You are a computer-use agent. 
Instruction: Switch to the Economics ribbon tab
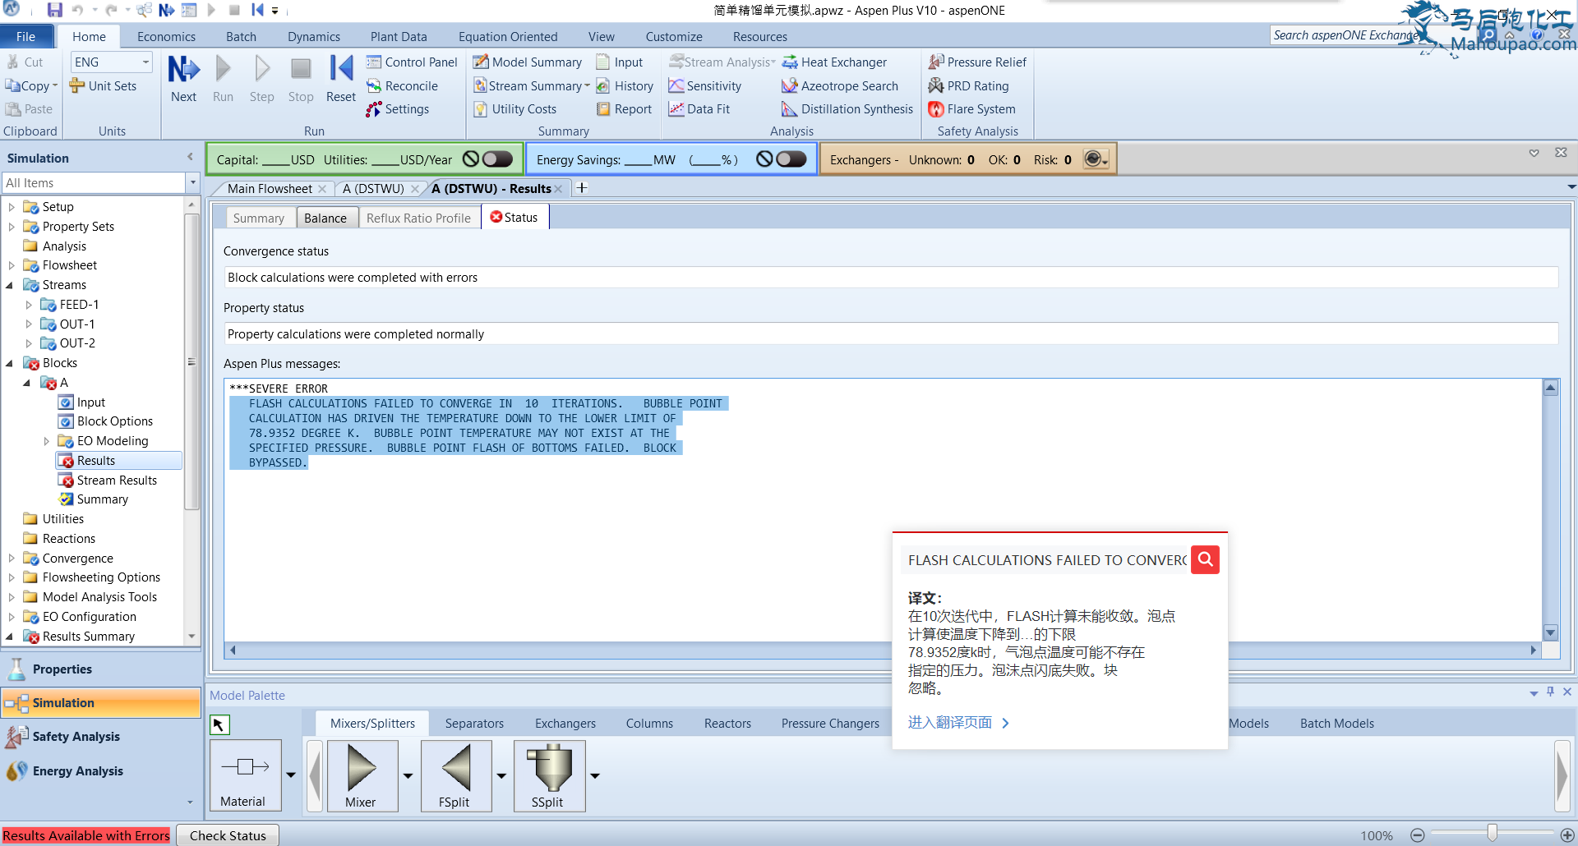click(x=166, y=37)
